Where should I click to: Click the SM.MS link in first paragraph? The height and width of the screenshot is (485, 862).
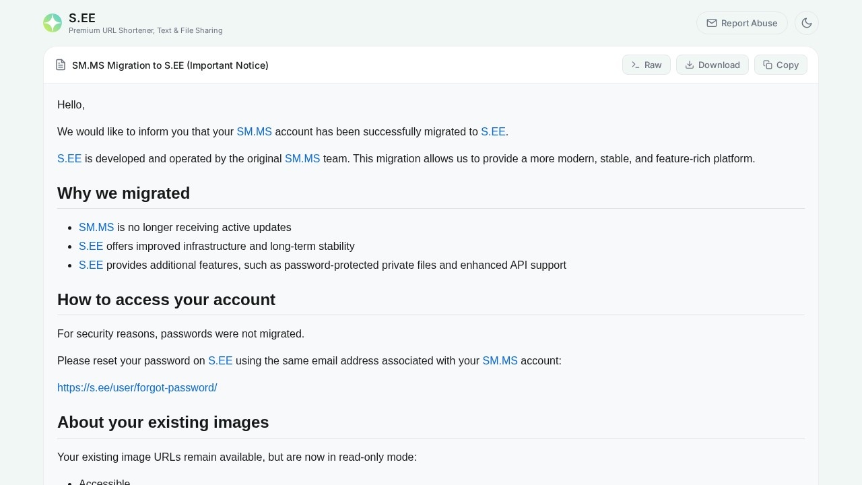coord(254,132)
